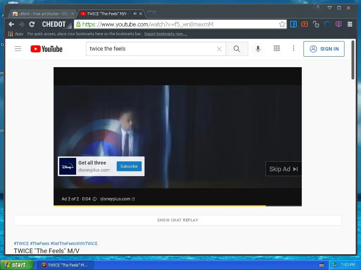361x270 pixels.
Task: Open the Facebook extension icon
Action: click(293, 24)
